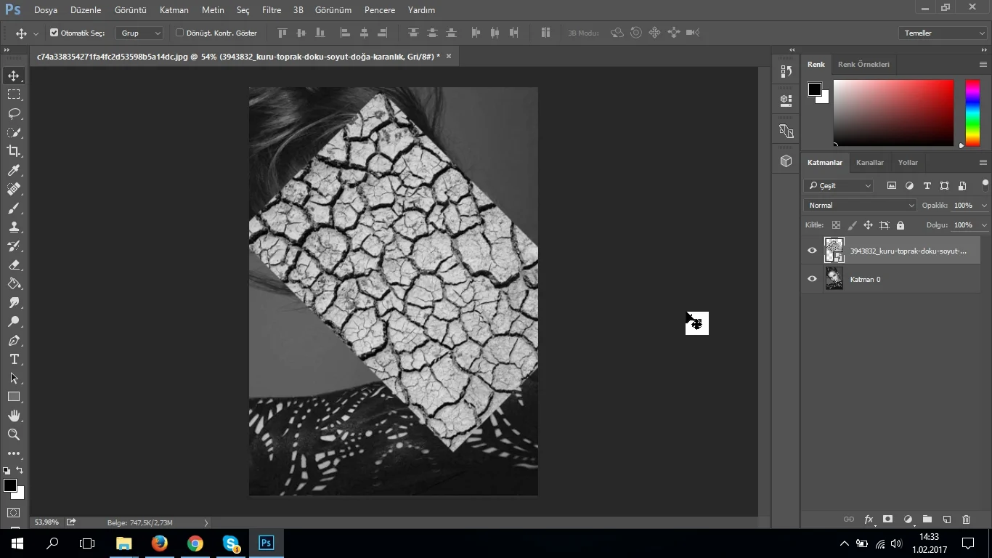Toggle Otomatik Seç checkbox
The height and width of the screenshot is (558, 992).
pos(54,33)
